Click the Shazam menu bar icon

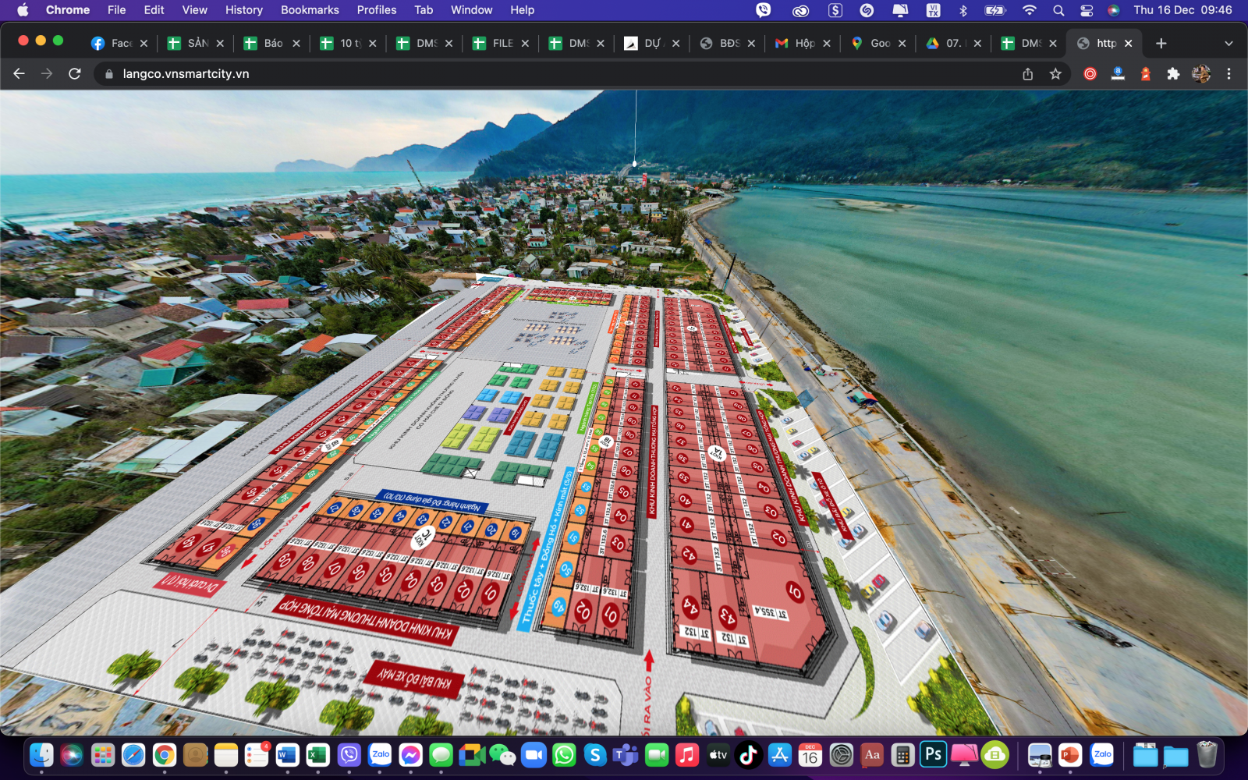[867, 10]
